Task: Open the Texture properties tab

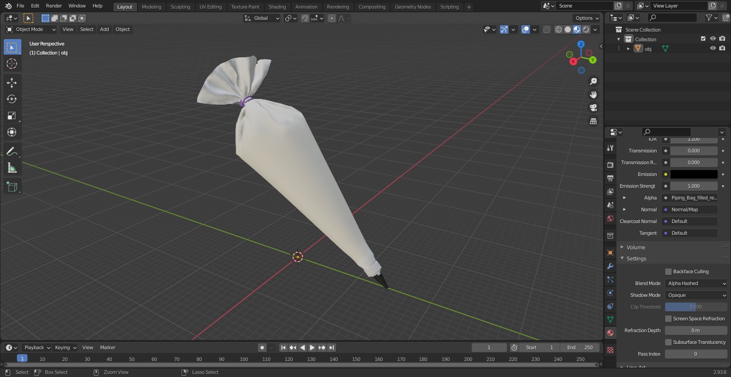Action: (610, 350)
